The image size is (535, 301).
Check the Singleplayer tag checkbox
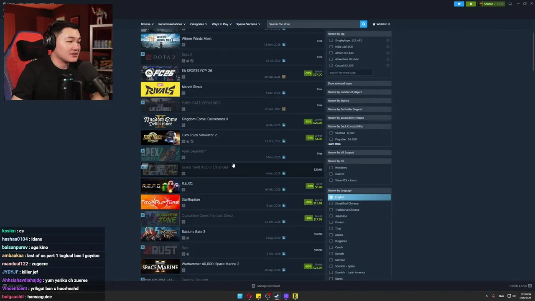click(331, 41)
